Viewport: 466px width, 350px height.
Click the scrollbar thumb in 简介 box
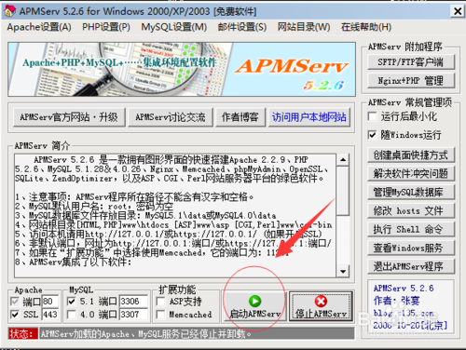343,191
